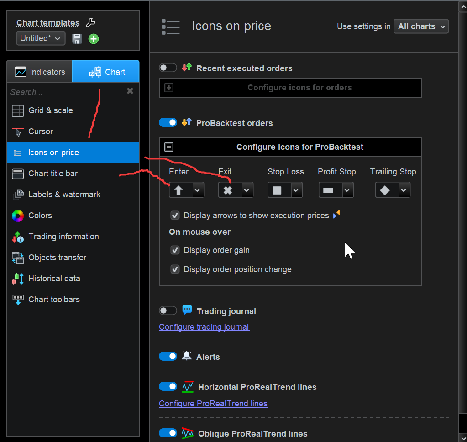Turn off the Alerts toggle

[168, 356]
